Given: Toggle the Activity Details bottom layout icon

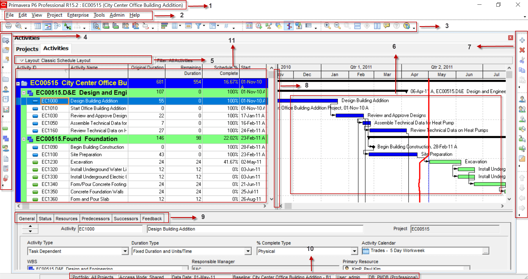Looking at the screenshot, I should pyautogui.click(x=96, y=26).
